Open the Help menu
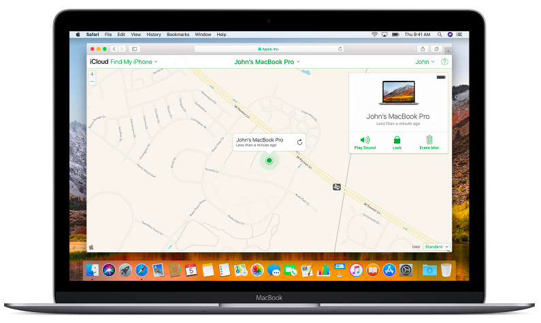This screenshot has width=541, height=323. point(221,35)
